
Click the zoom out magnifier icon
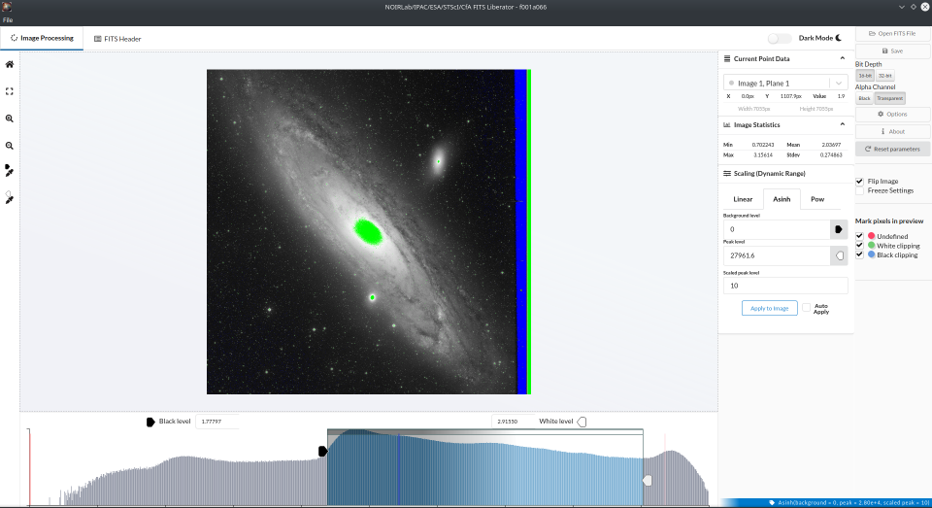[x=10, y=146]
